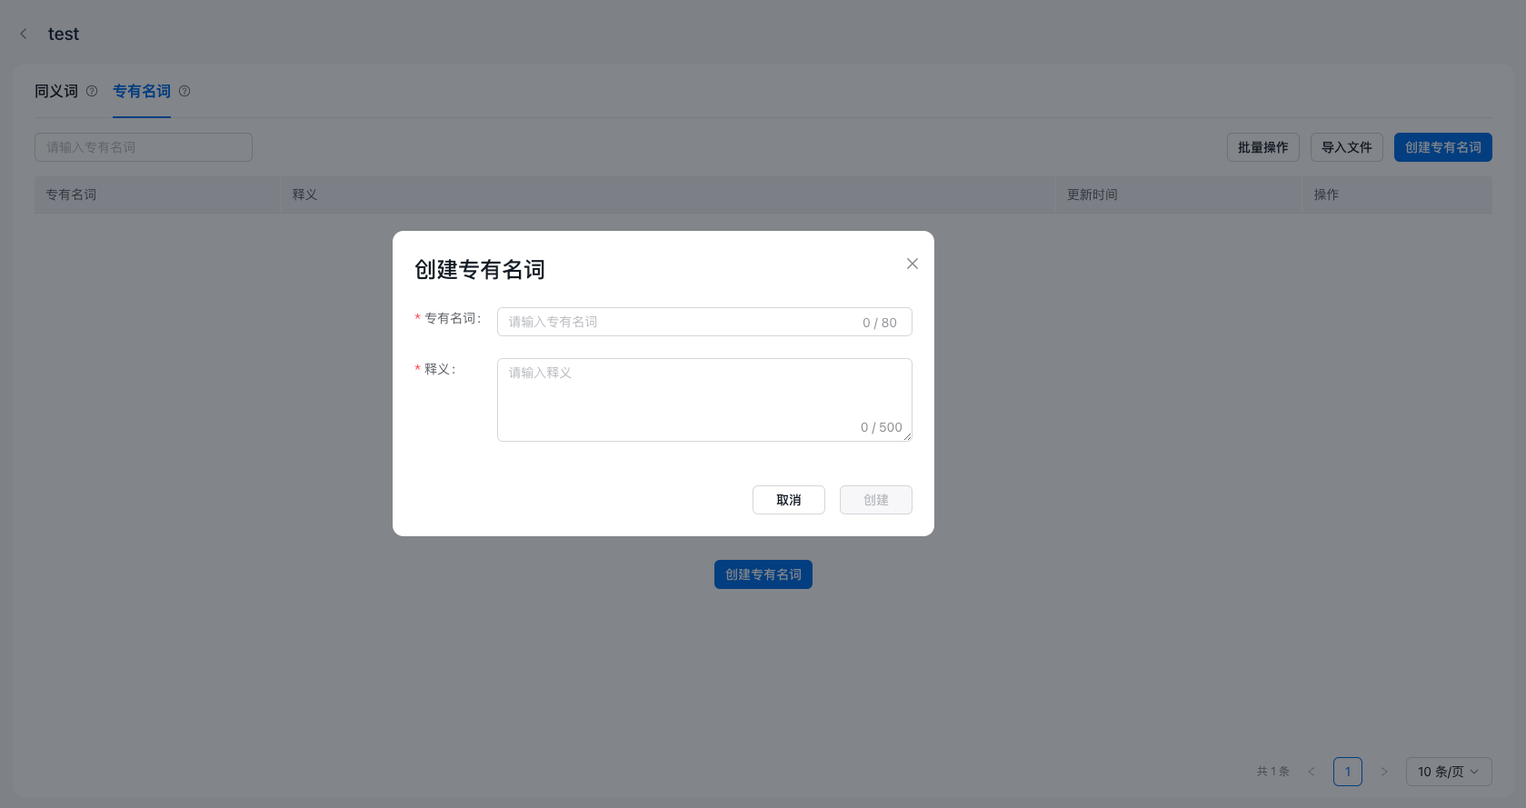Focus the 释义 textarea in dialog

(x=704, y=400)
